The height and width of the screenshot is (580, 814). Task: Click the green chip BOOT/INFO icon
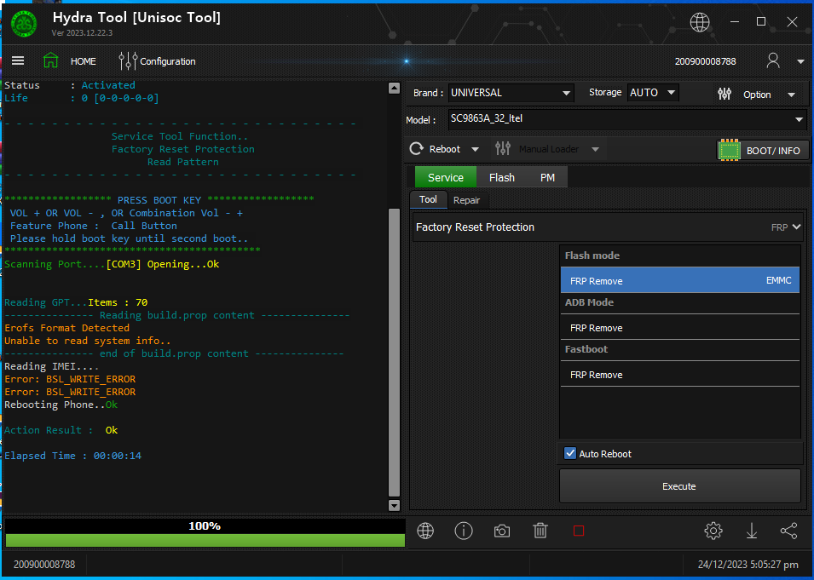point(730,151)
